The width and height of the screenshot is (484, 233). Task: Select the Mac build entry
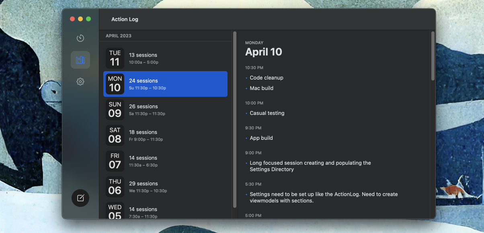tap(261, 88)
